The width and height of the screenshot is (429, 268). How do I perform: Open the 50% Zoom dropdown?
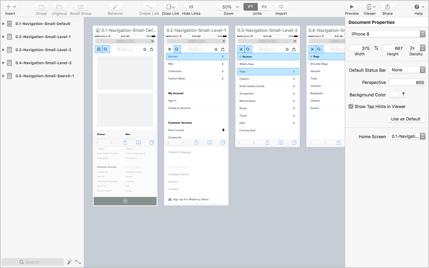click(229, 7)
